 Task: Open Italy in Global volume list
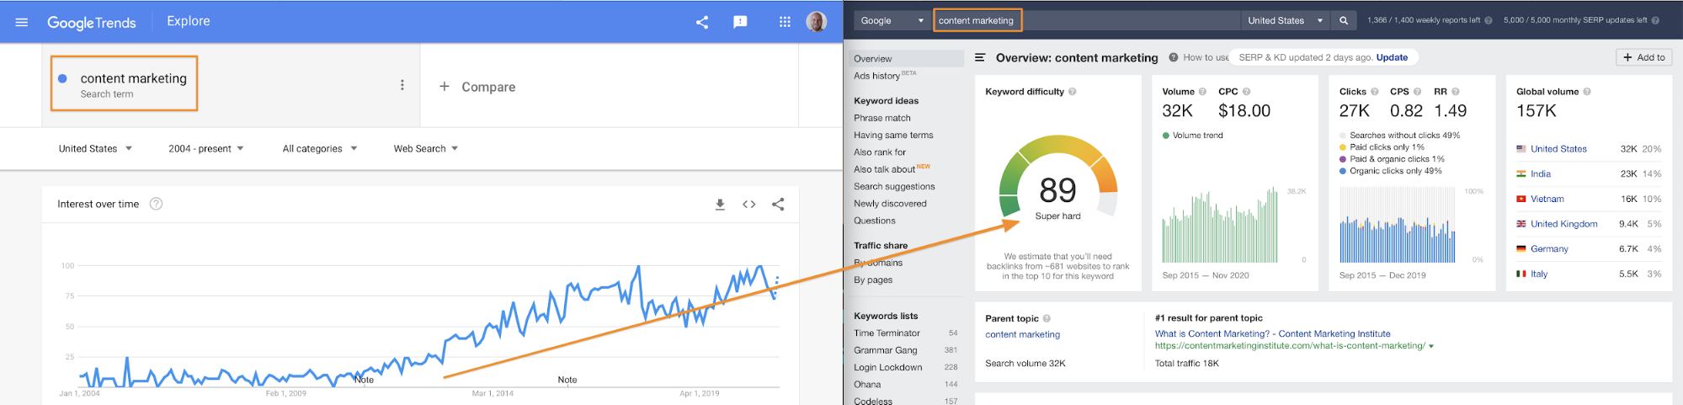1539,274
